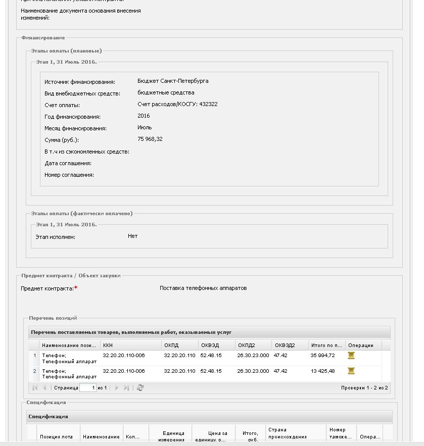Click the Операции column header in positions table

coord(363,345)
